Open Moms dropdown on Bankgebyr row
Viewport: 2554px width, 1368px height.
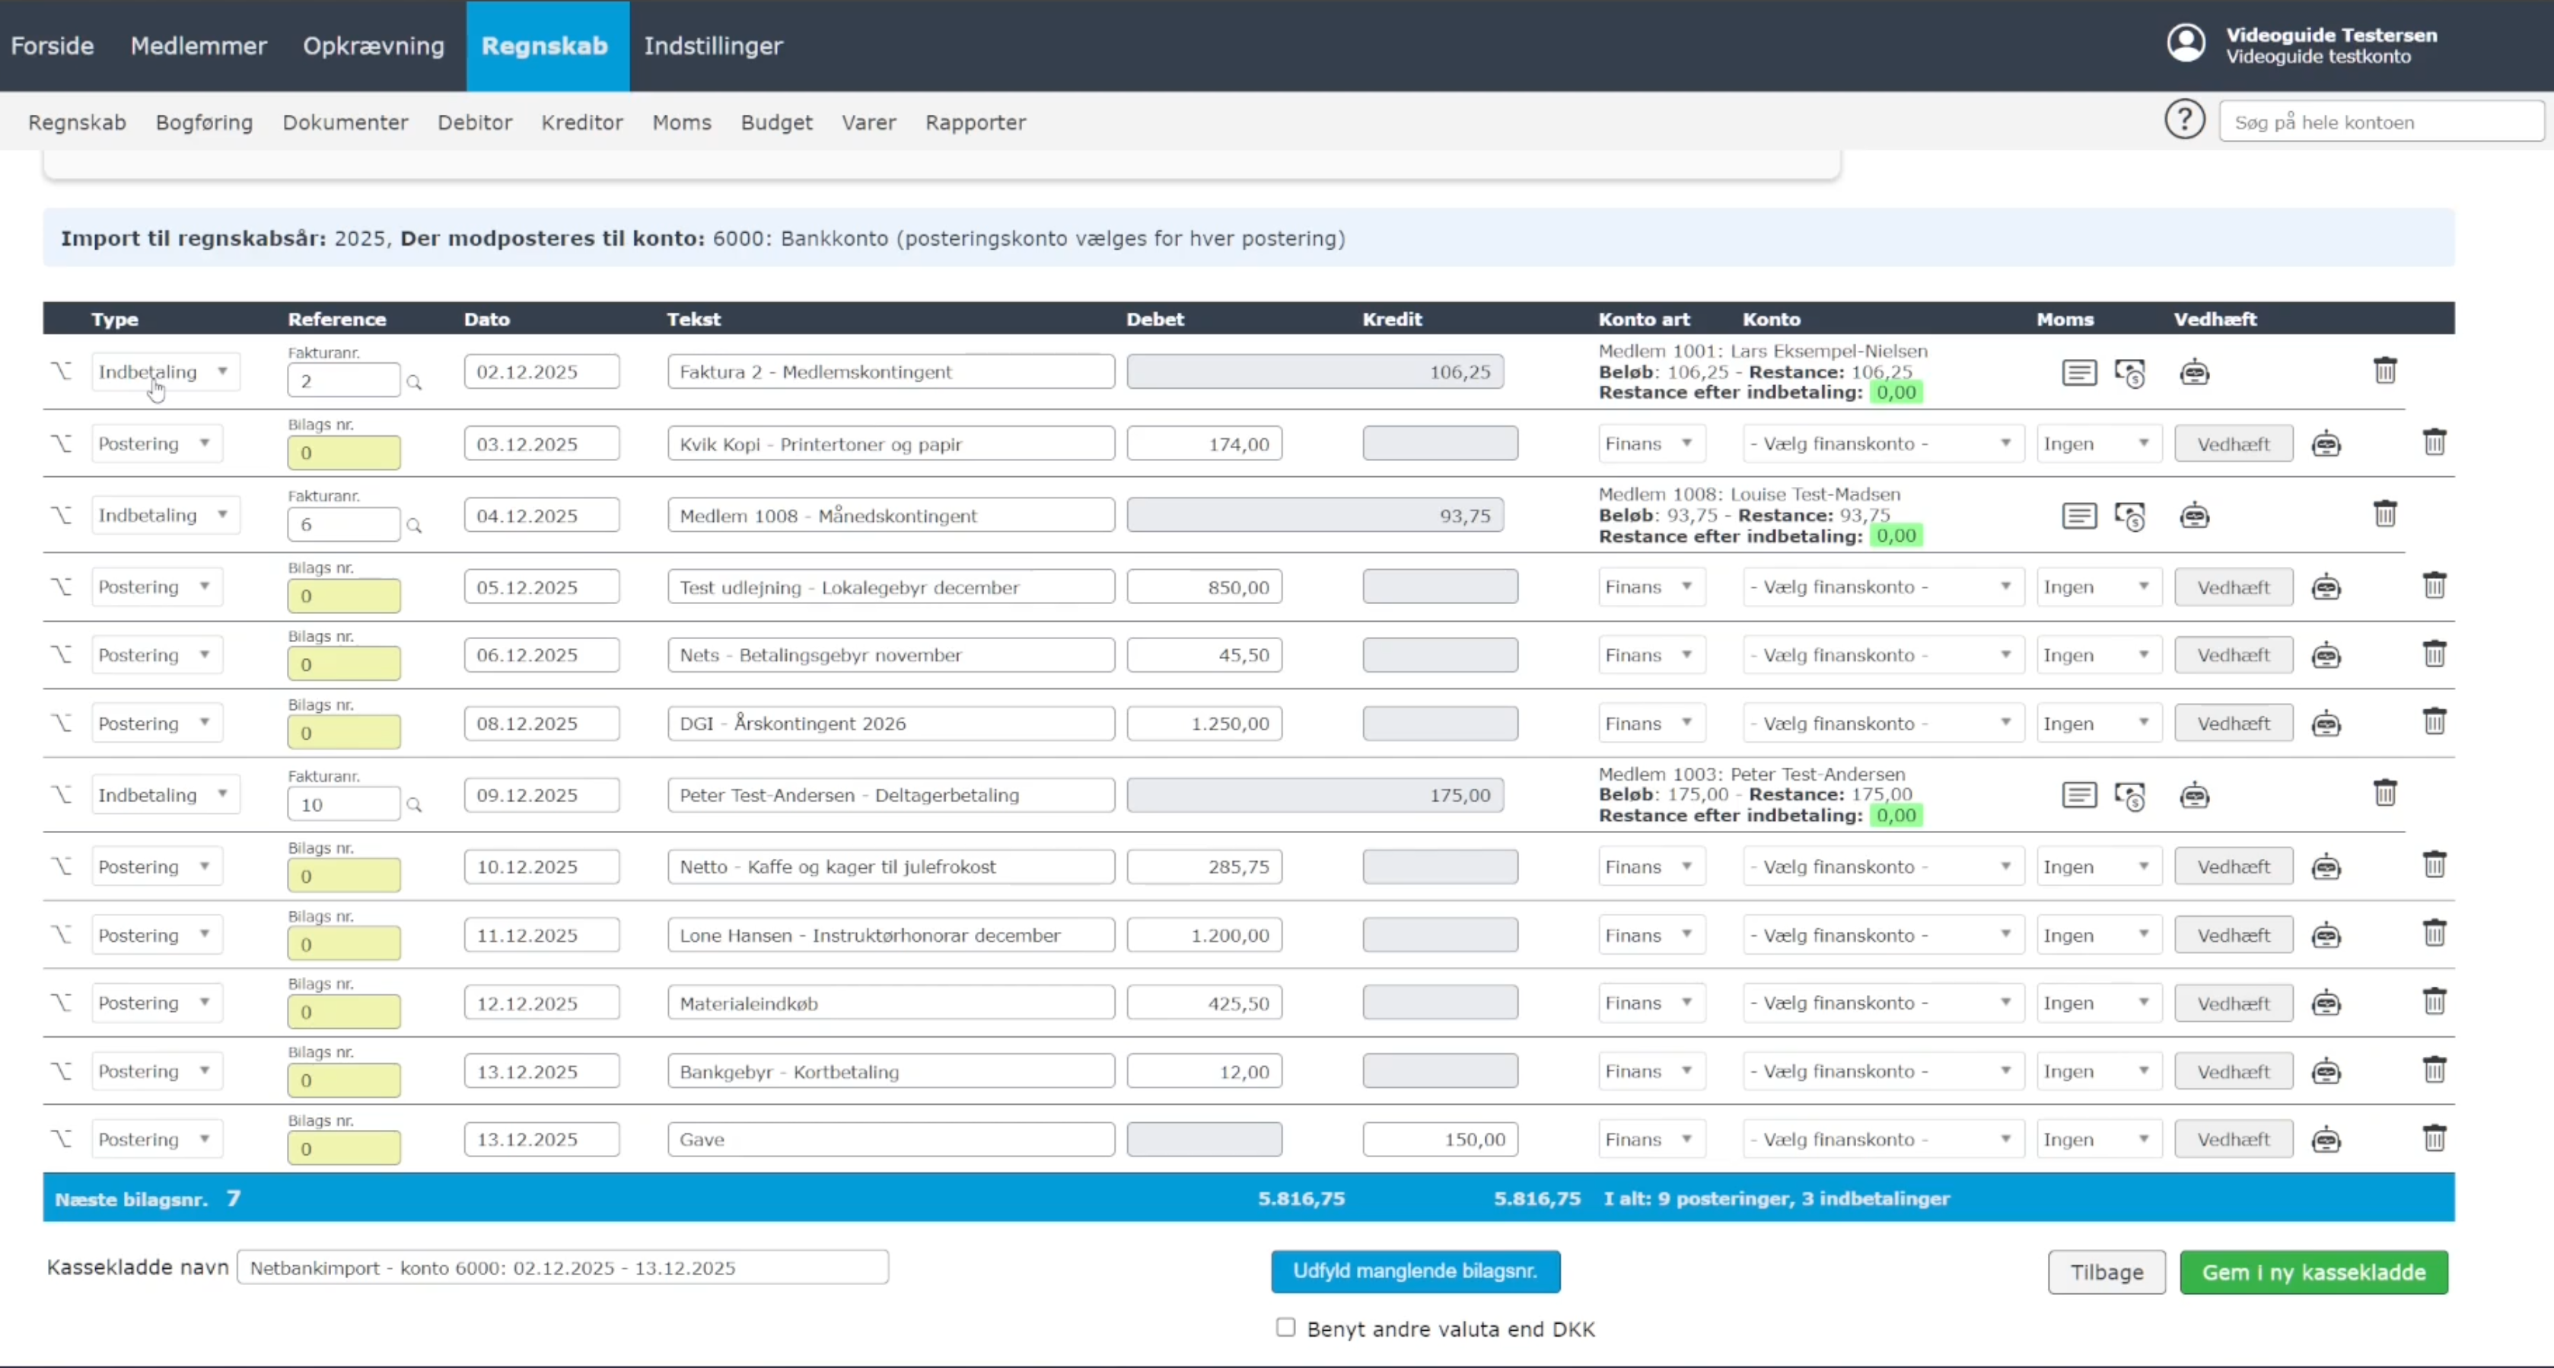(2097, 1071)
